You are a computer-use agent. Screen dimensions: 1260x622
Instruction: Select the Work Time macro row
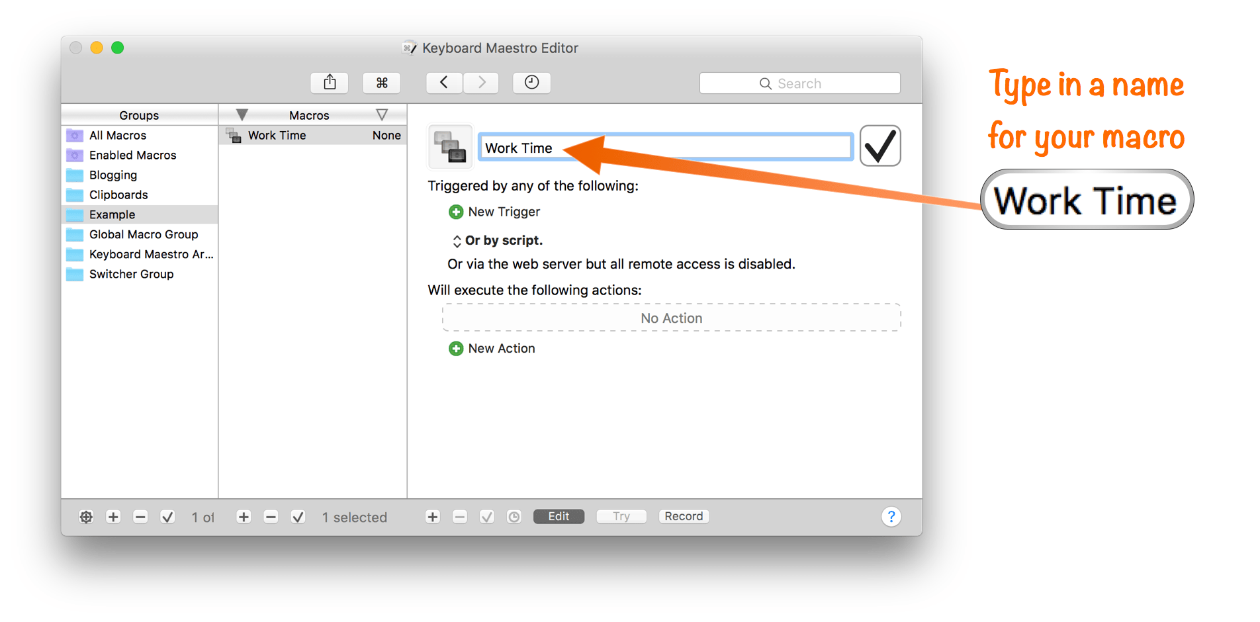pos(313,135)
